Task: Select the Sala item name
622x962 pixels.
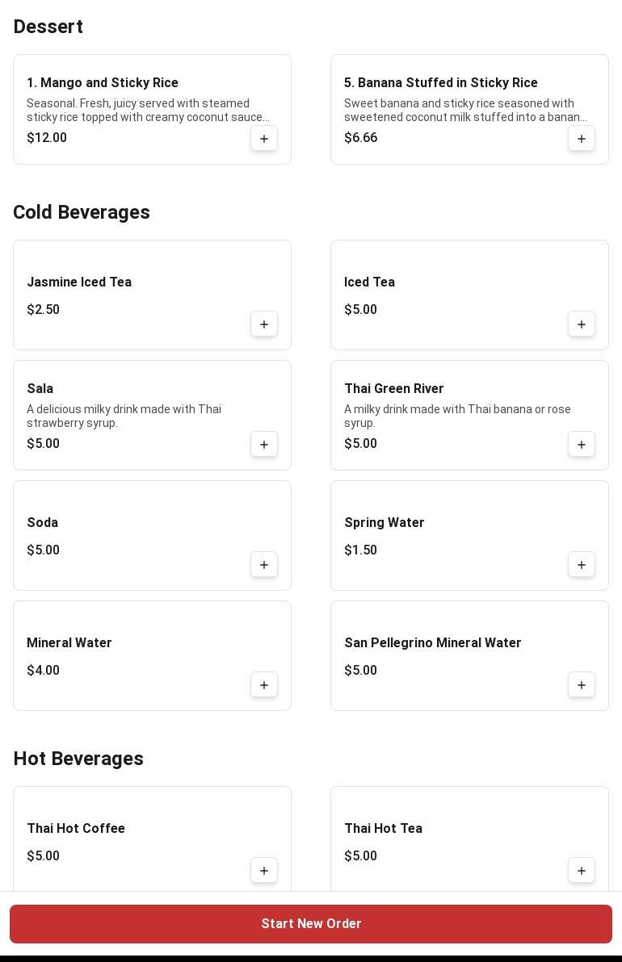Action: (40, 389)
